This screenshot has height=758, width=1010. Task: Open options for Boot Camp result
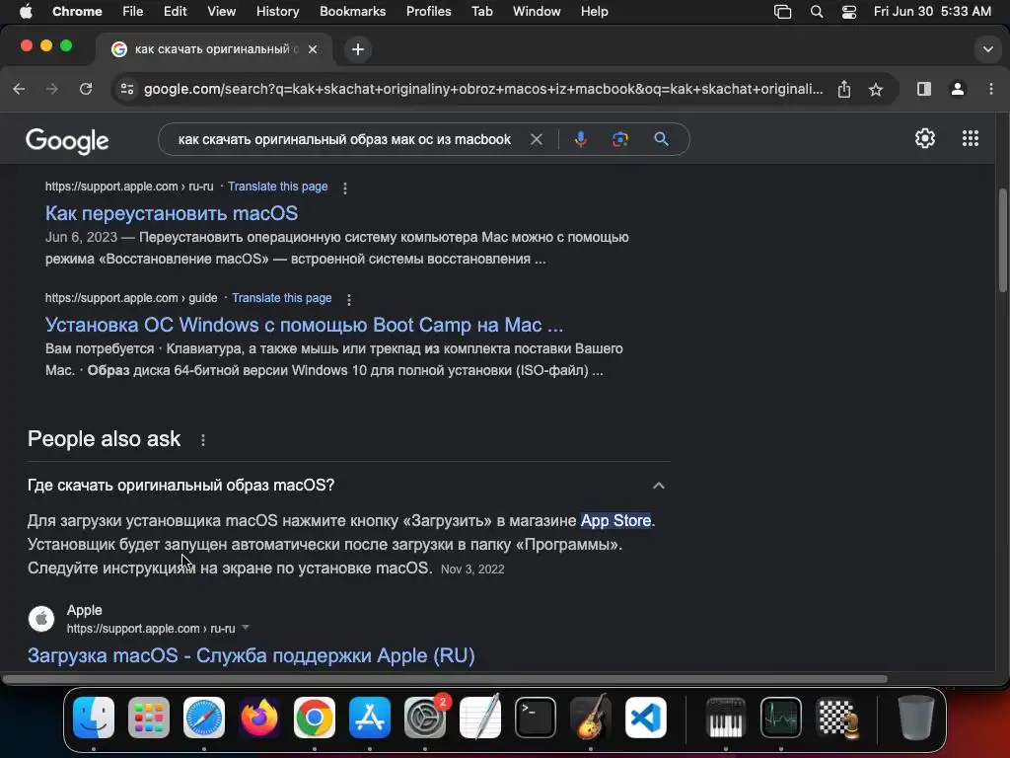pos(349,299)
